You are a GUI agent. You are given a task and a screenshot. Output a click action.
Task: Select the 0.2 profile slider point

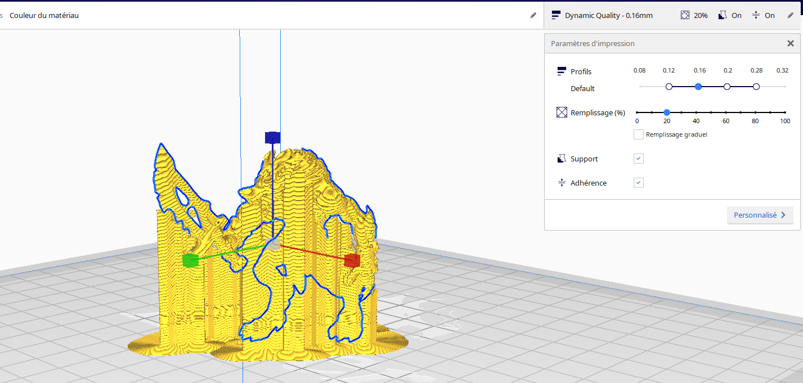click(x=727, y=87)
